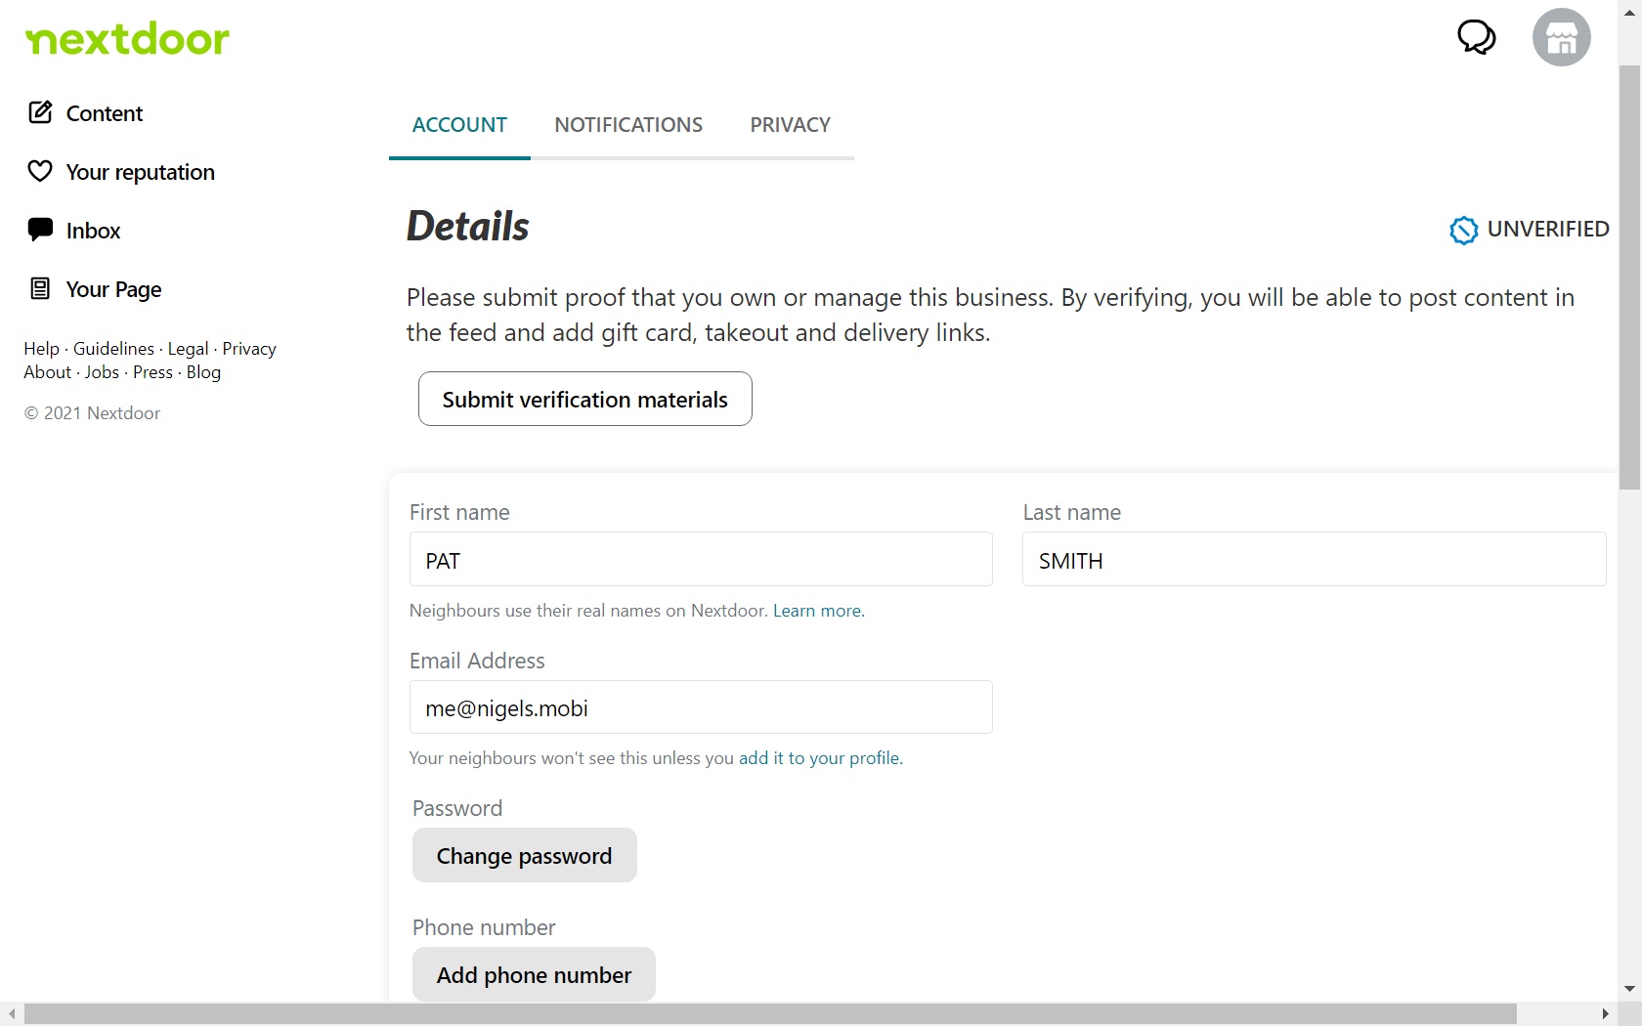
Task: Click the Your Page document icon
Action: [x=40, y=288]
